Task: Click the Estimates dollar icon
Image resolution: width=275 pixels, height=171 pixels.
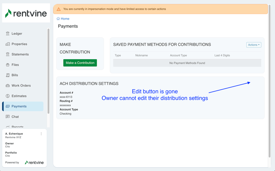Action: coord(8,96)
